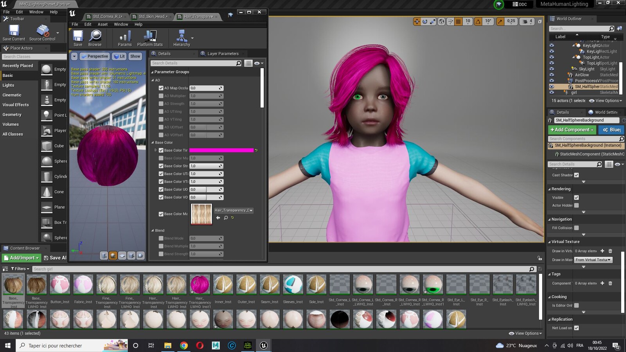626x352 pixels.
Task: Open Asset menu in material editor
Action: pyautogui.click(x=103, y=24)
